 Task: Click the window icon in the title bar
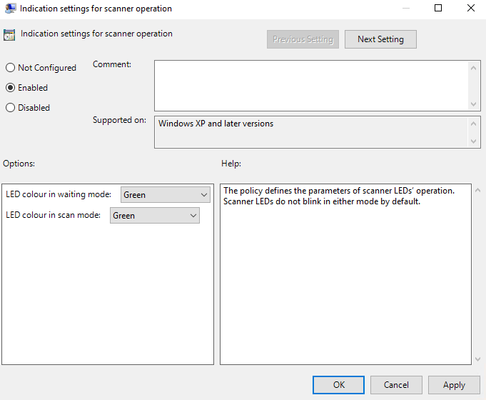pos(9,9)
